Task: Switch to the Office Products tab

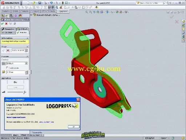Action: (x=48, y=11)
